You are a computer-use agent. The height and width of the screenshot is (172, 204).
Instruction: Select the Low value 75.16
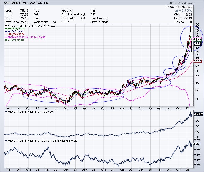tap(24, 18)
